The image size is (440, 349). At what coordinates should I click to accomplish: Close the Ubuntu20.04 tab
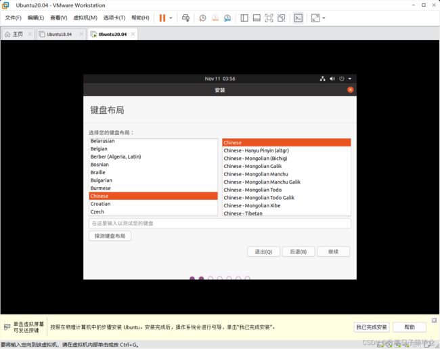tap(133, 34)
